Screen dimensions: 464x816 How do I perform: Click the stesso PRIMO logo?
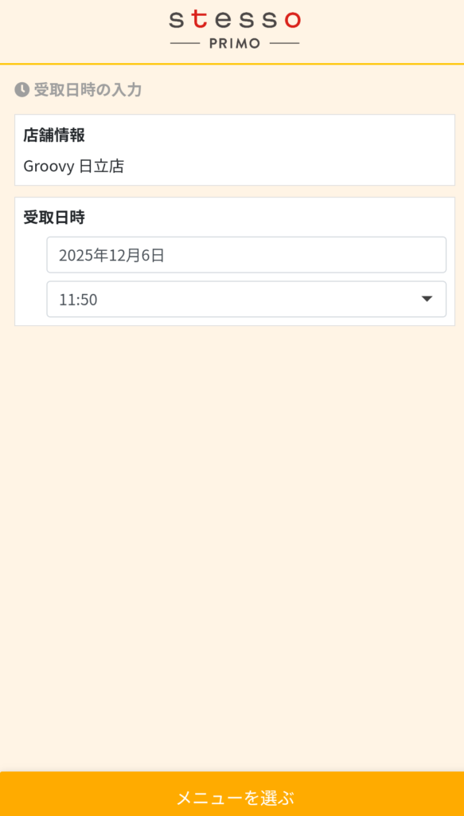[x=235, y=29]
